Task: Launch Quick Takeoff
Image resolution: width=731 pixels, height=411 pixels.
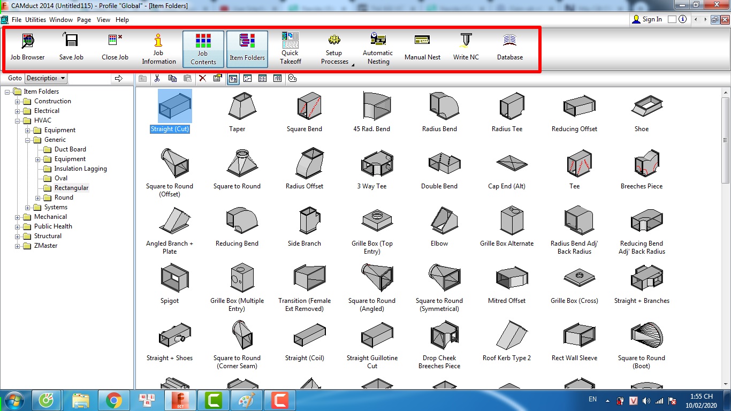Action: (x=291, y=48)
